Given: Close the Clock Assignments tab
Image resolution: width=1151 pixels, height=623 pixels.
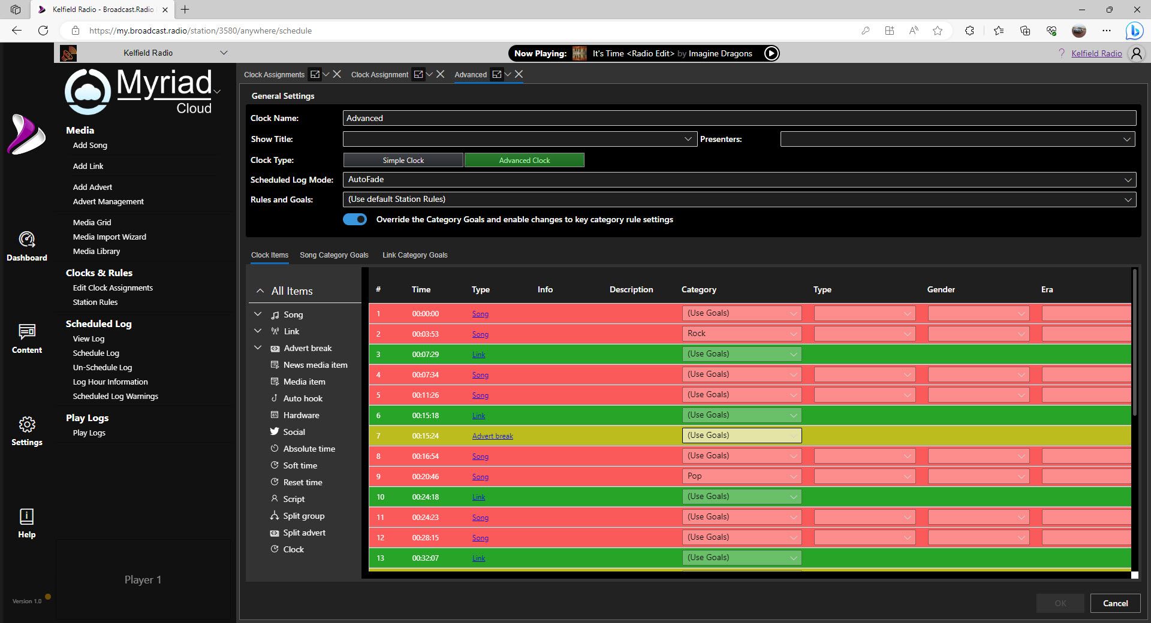Looking at the screenshot, I should [x=337, y=74].
